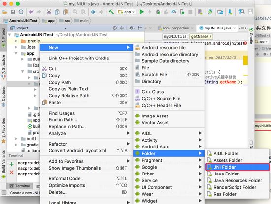Choose Link C++ Project with Gradle
Image resolution: width=271 pixels, height=204 pixels.
[86, 58]
